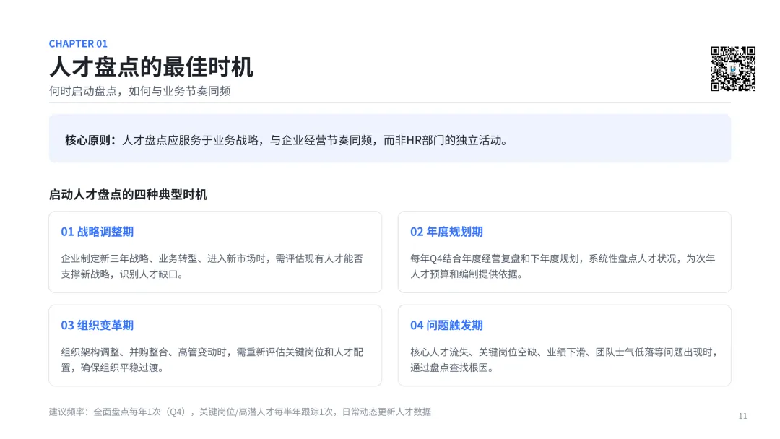The width and height of the screenshot is (780, 439).
Task: Click the 战略调整期 description text
Action: [x=212, y=266]
